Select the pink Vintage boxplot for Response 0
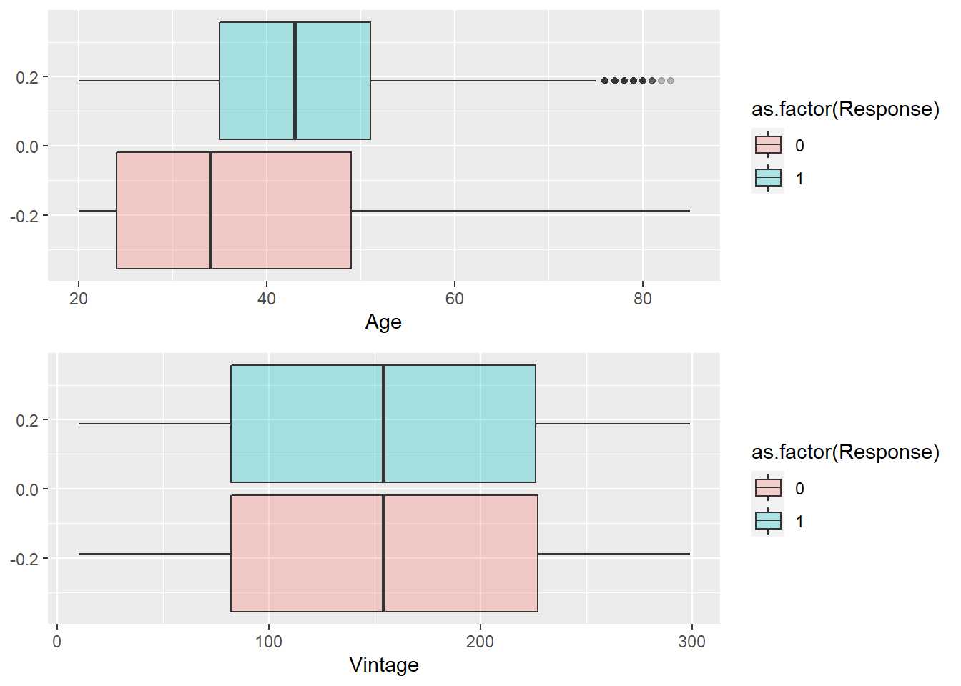This screenshot has width=961, height=686. 384,554
